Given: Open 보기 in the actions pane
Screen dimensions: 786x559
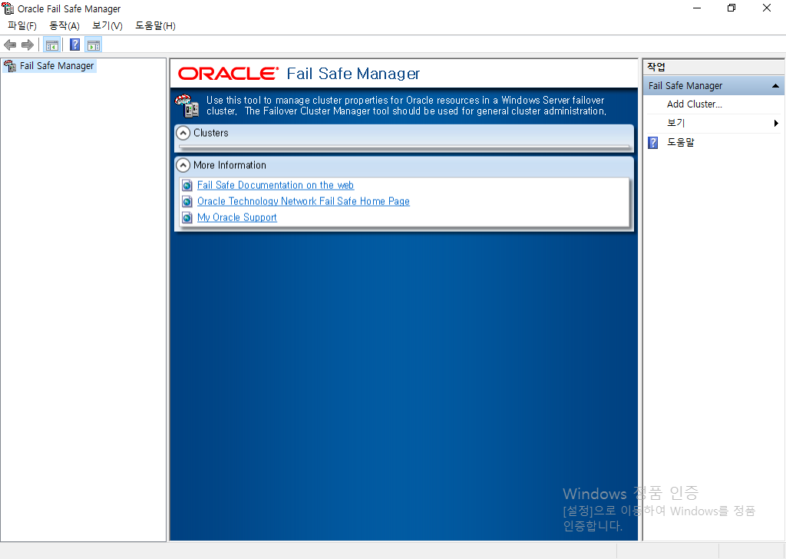Looking at the screenshot, I should (x=675, y=123).
